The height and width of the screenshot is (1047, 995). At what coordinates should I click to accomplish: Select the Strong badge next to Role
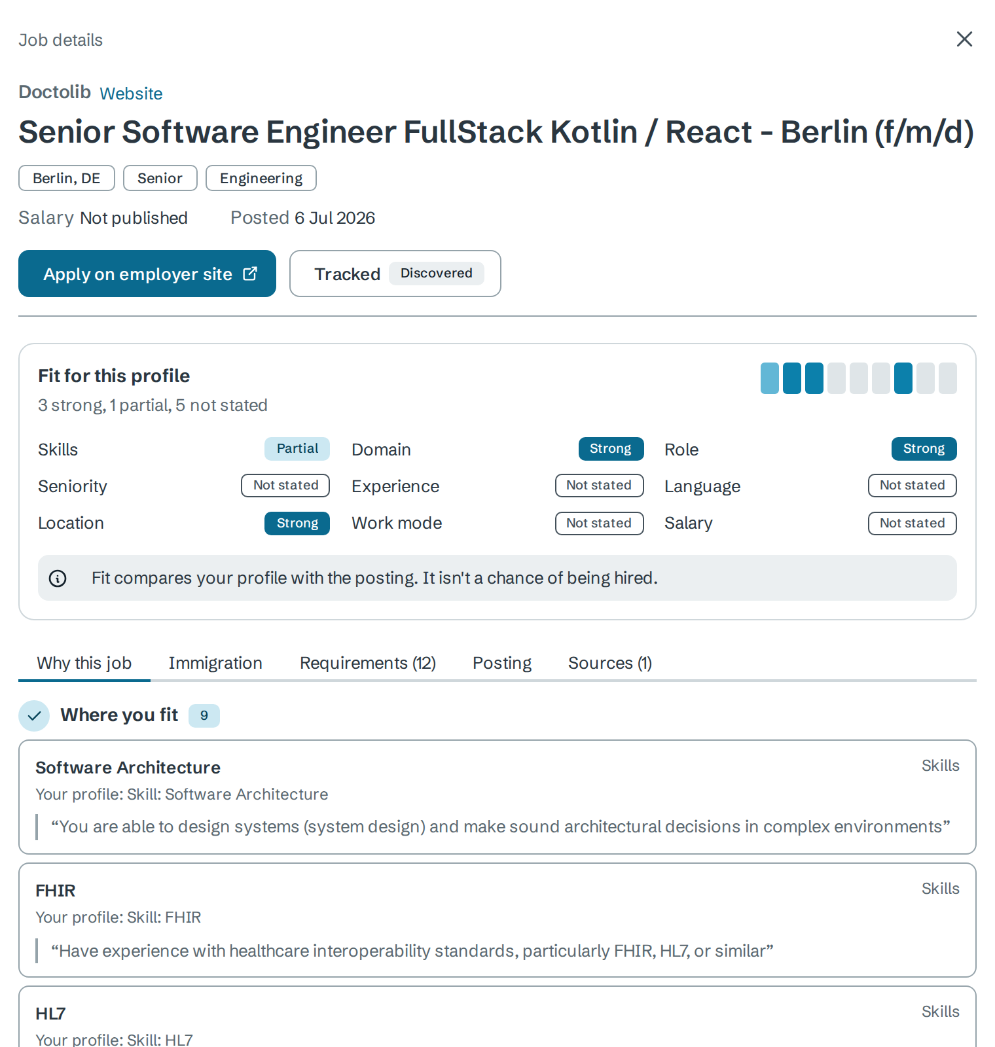(924, 449)
